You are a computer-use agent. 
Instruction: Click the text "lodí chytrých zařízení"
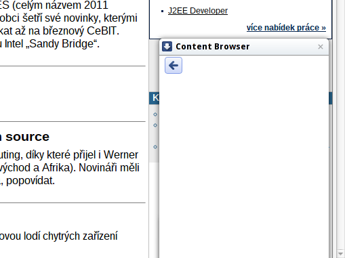pos(80,236)
